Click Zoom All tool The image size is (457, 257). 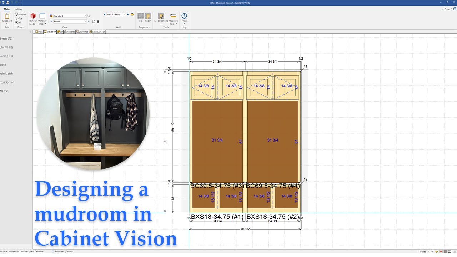click(18, 22)
